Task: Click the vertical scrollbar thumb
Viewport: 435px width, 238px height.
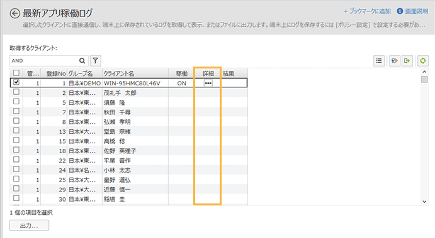Action: 424,79
